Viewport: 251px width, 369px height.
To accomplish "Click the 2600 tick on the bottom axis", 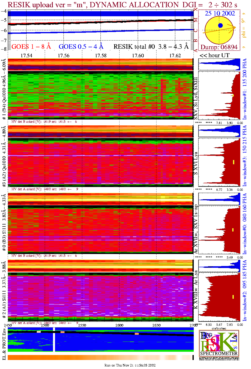I will [x=119, y=325].
